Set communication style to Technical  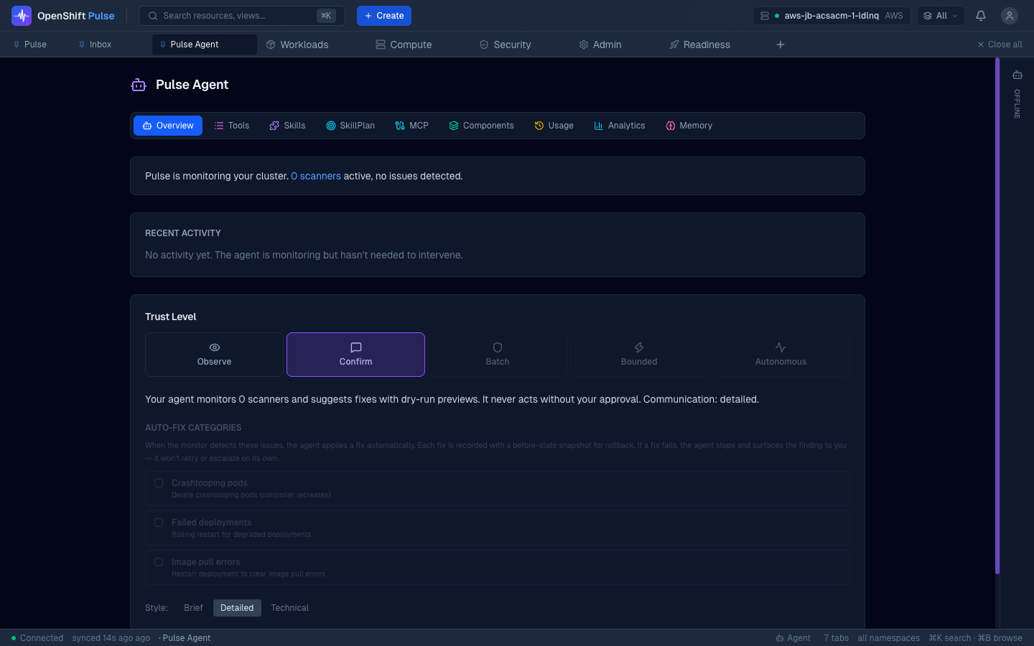tap(289, 608)
